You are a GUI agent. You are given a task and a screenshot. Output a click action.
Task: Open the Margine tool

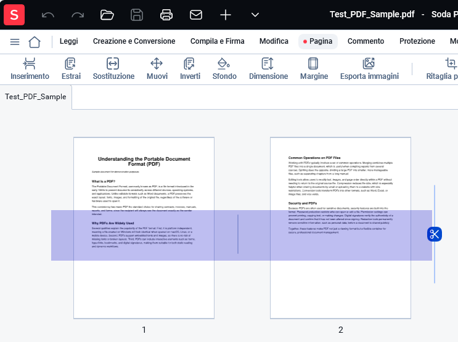314,69
